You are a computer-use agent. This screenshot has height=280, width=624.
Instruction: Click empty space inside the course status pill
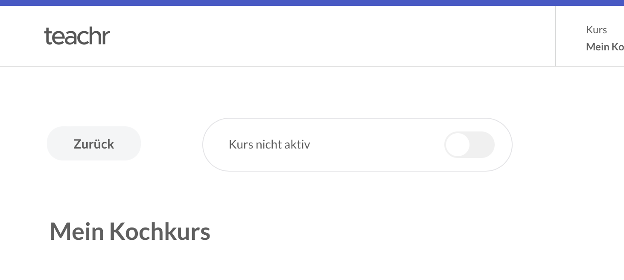tap(376, 145)
